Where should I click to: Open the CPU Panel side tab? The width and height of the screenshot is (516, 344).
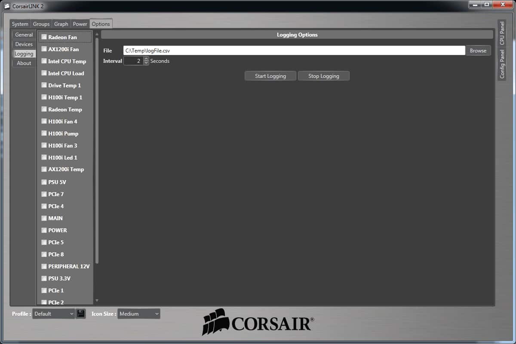tap(502, 34)
